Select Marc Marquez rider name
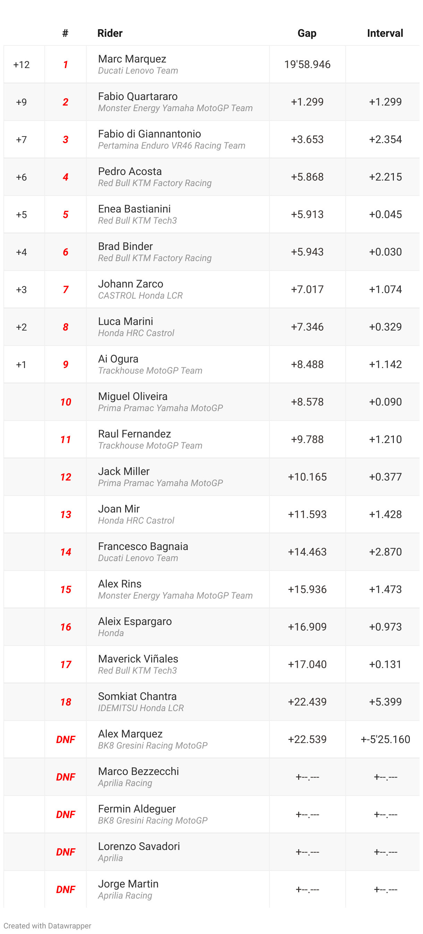 (x=132, y=59)
